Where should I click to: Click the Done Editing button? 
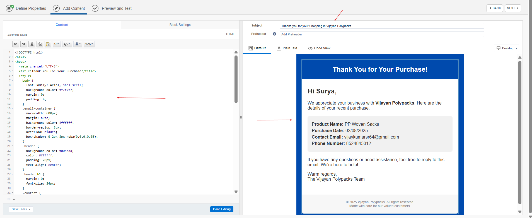(x=222, y=209)
